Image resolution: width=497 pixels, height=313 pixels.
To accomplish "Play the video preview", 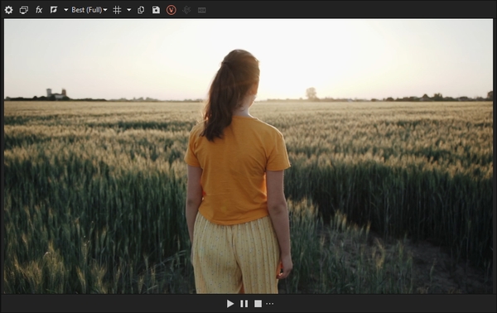I will click(230, 304).
